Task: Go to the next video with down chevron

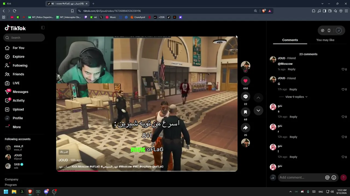Action: pyautogui.click(x=258, y=110)
